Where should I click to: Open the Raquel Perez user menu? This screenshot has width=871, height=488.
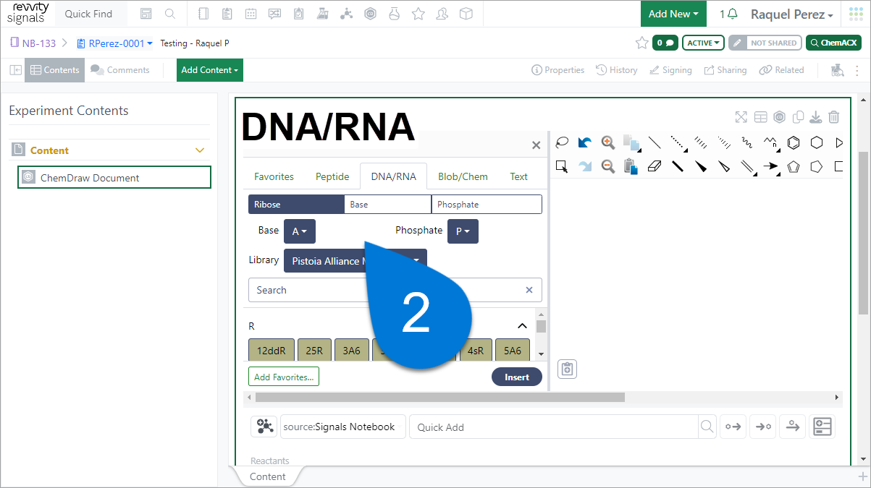[x=791, y=14]
